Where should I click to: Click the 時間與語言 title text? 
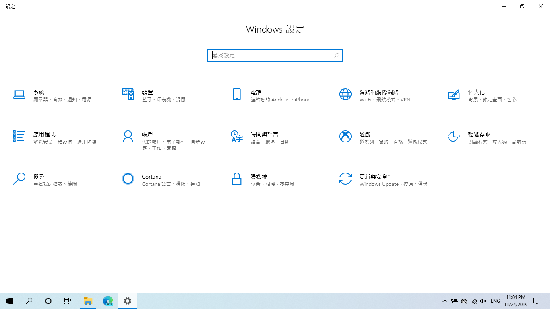[264, 134]
